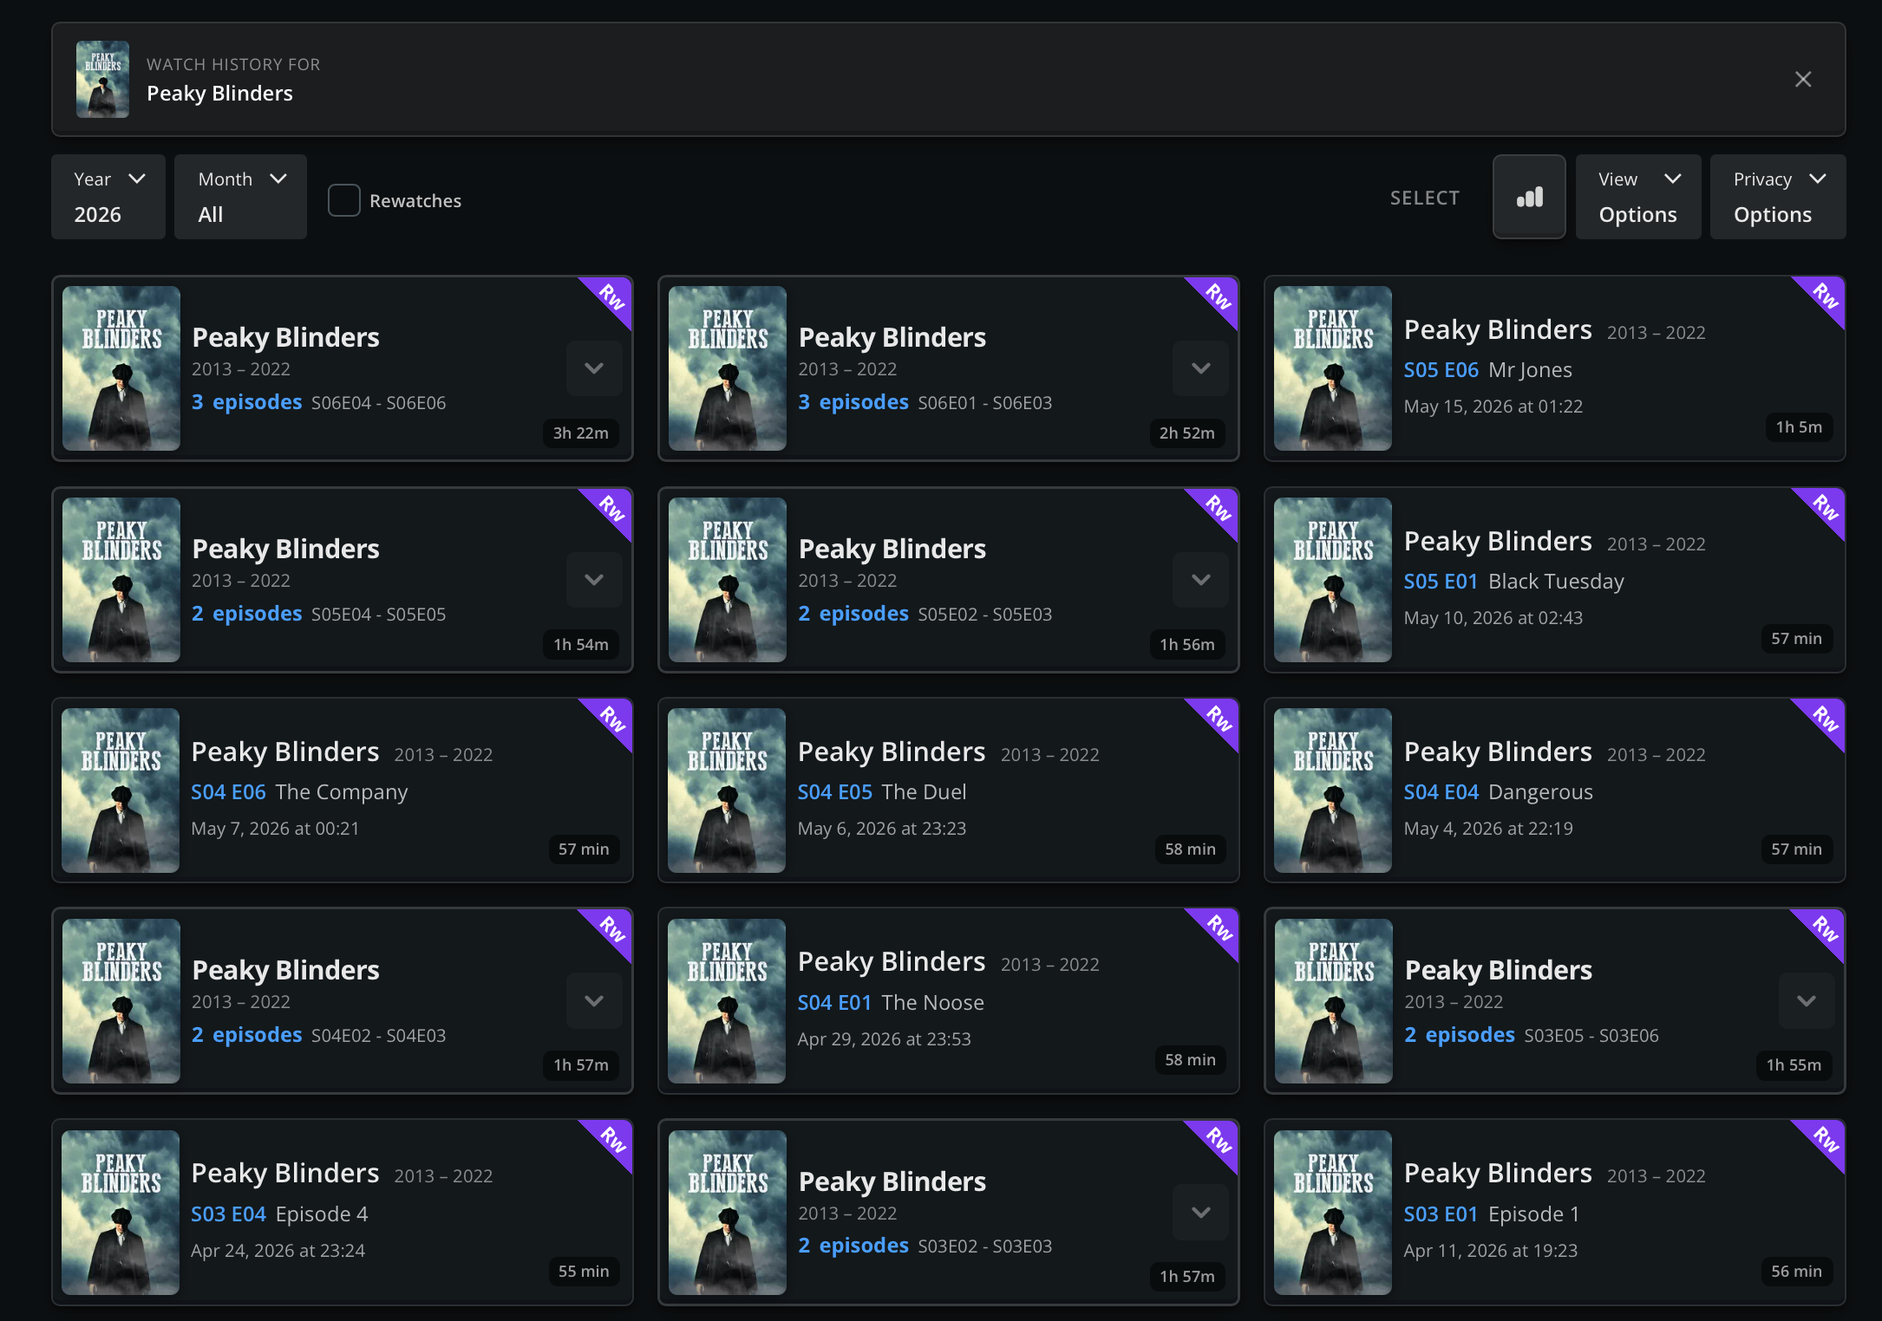This screenshot has height=1321, width=1882.
Task: Enable the Rewatches checkbox
Action: (344, 200)
